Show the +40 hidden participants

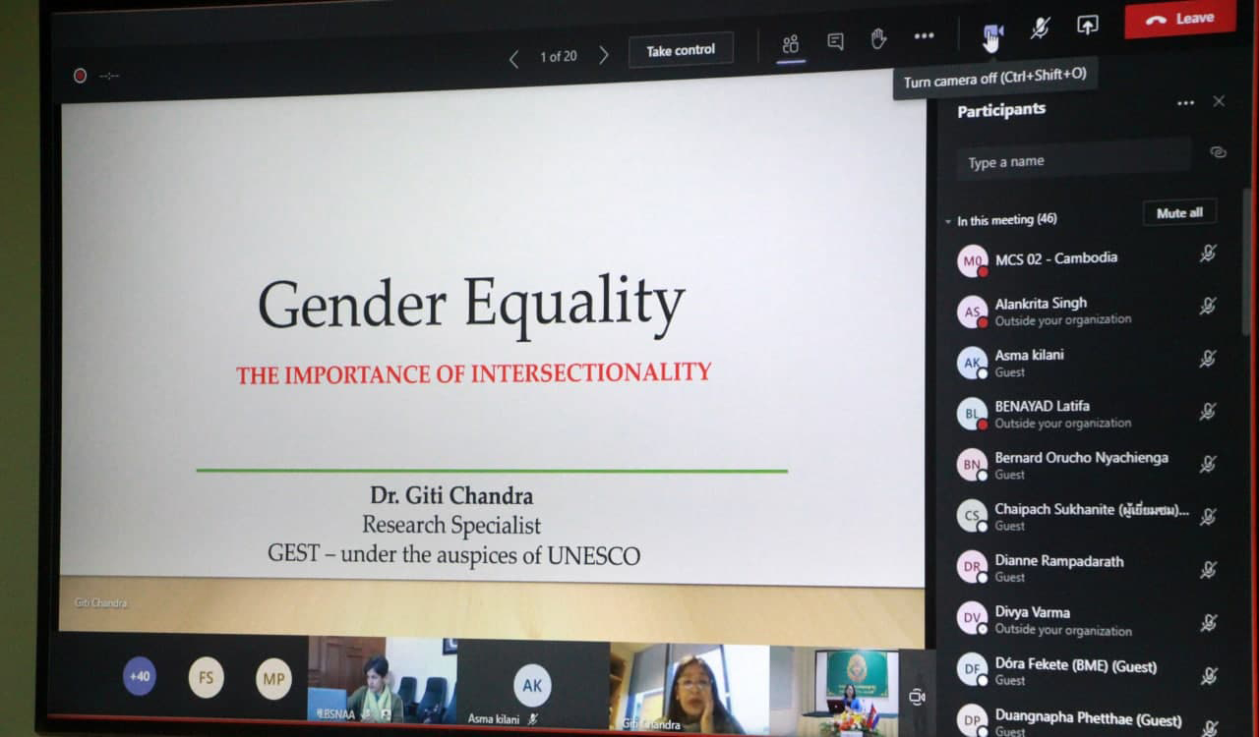[140, 676]
